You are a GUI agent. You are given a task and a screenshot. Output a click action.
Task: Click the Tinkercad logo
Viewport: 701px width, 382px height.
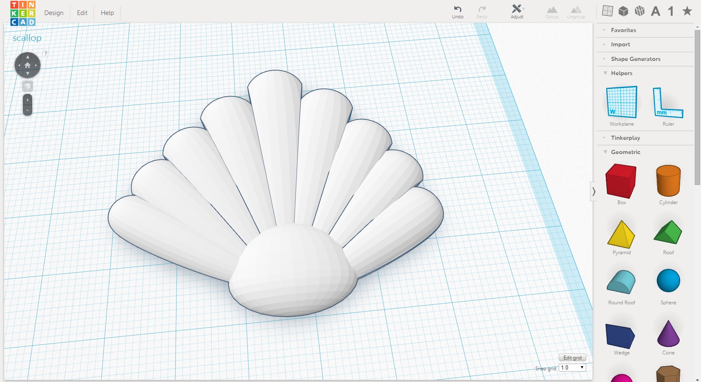click(23, 13)
